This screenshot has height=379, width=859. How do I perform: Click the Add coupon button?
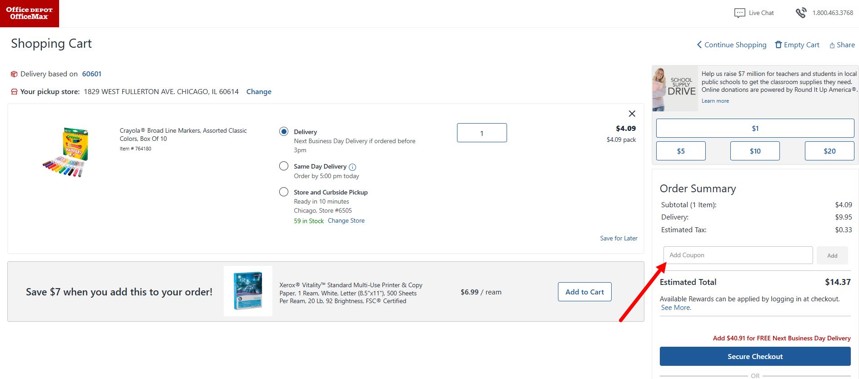pos(832,255)
